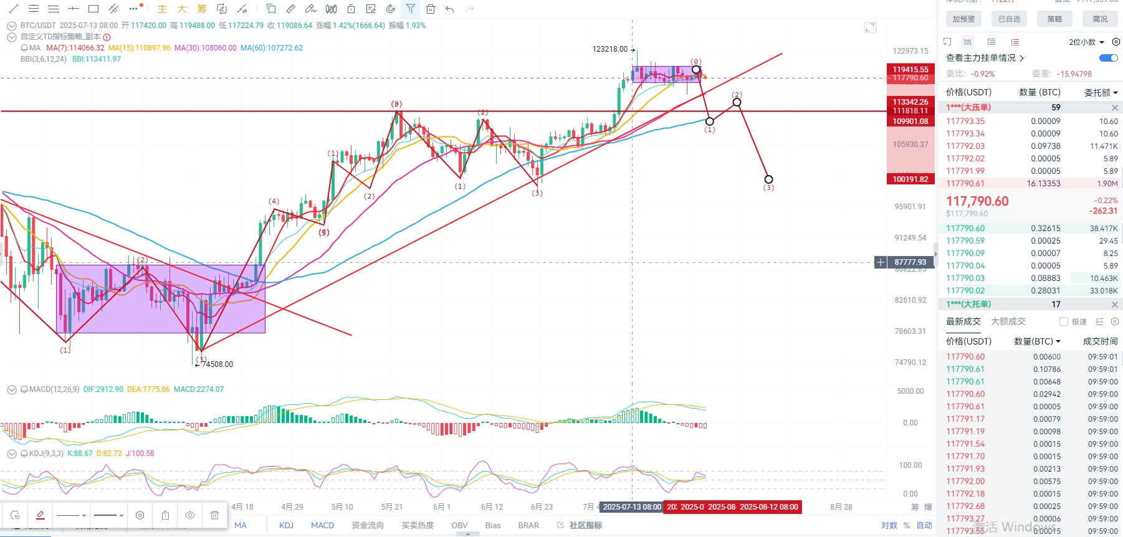Toggle the 查看主力挂单情况 switch
The width and height of the screenshot is (1123, 537).
1108,58
